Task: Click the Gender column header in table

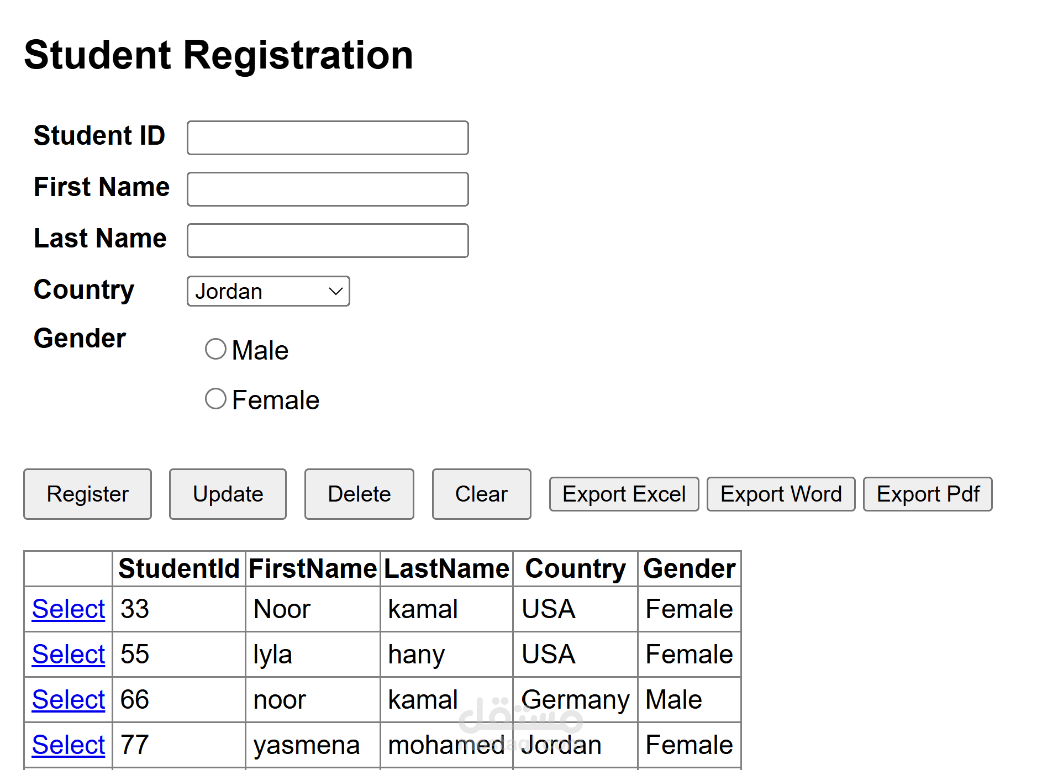Action: click(689, 569)
